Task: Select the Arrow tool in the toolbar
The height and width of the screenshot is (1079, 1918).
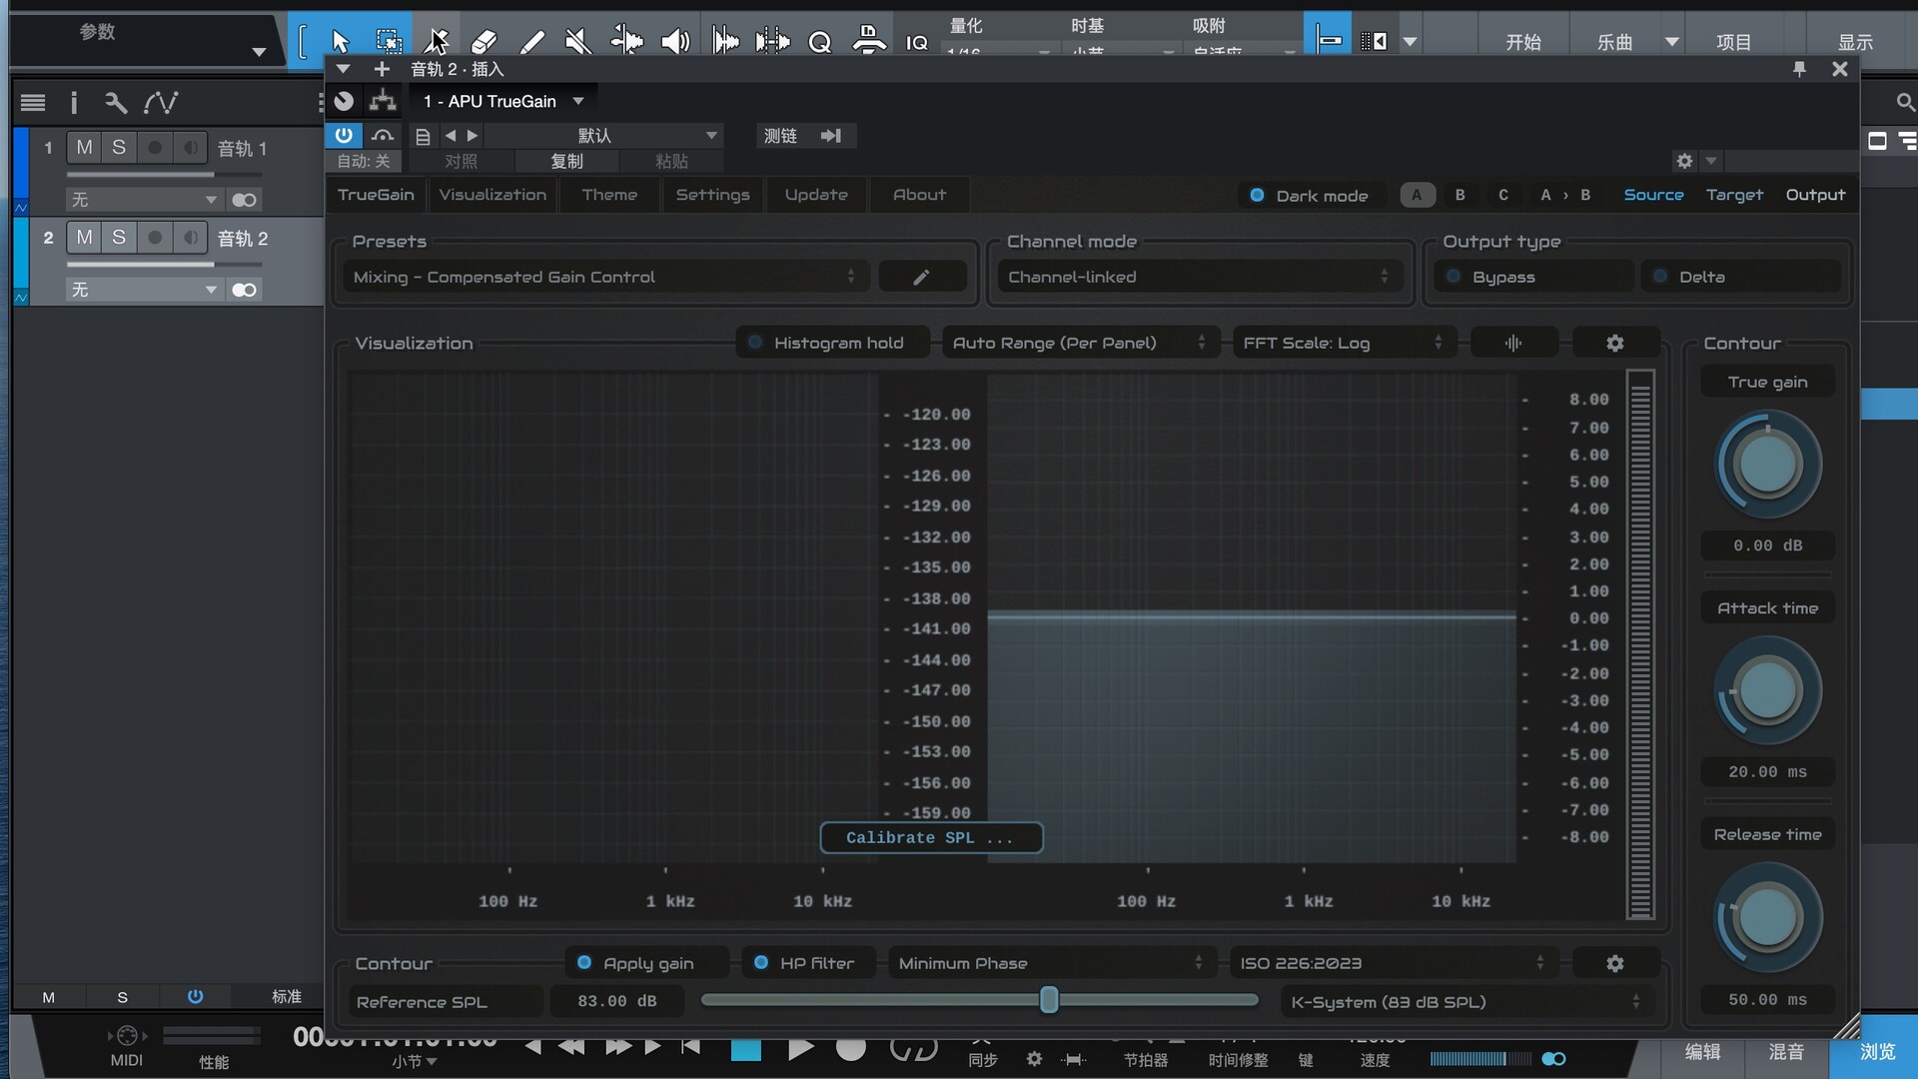Action: pyautogui.click(x=340, y=41)
